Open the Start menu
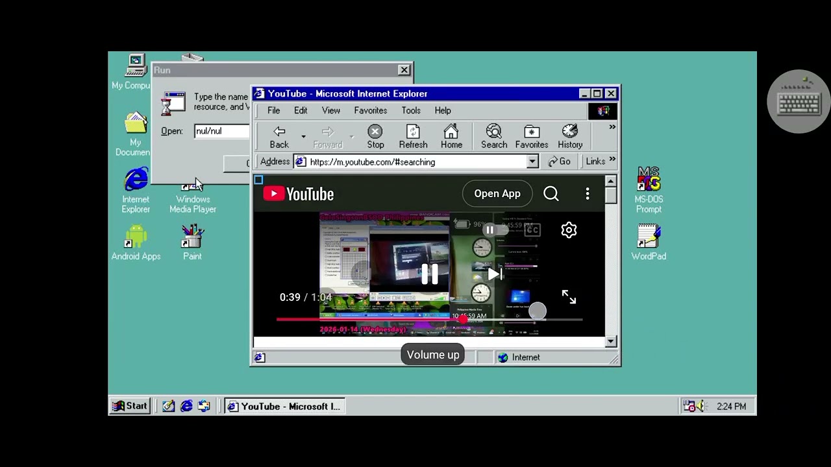831x467 pixels. [130, 406]
